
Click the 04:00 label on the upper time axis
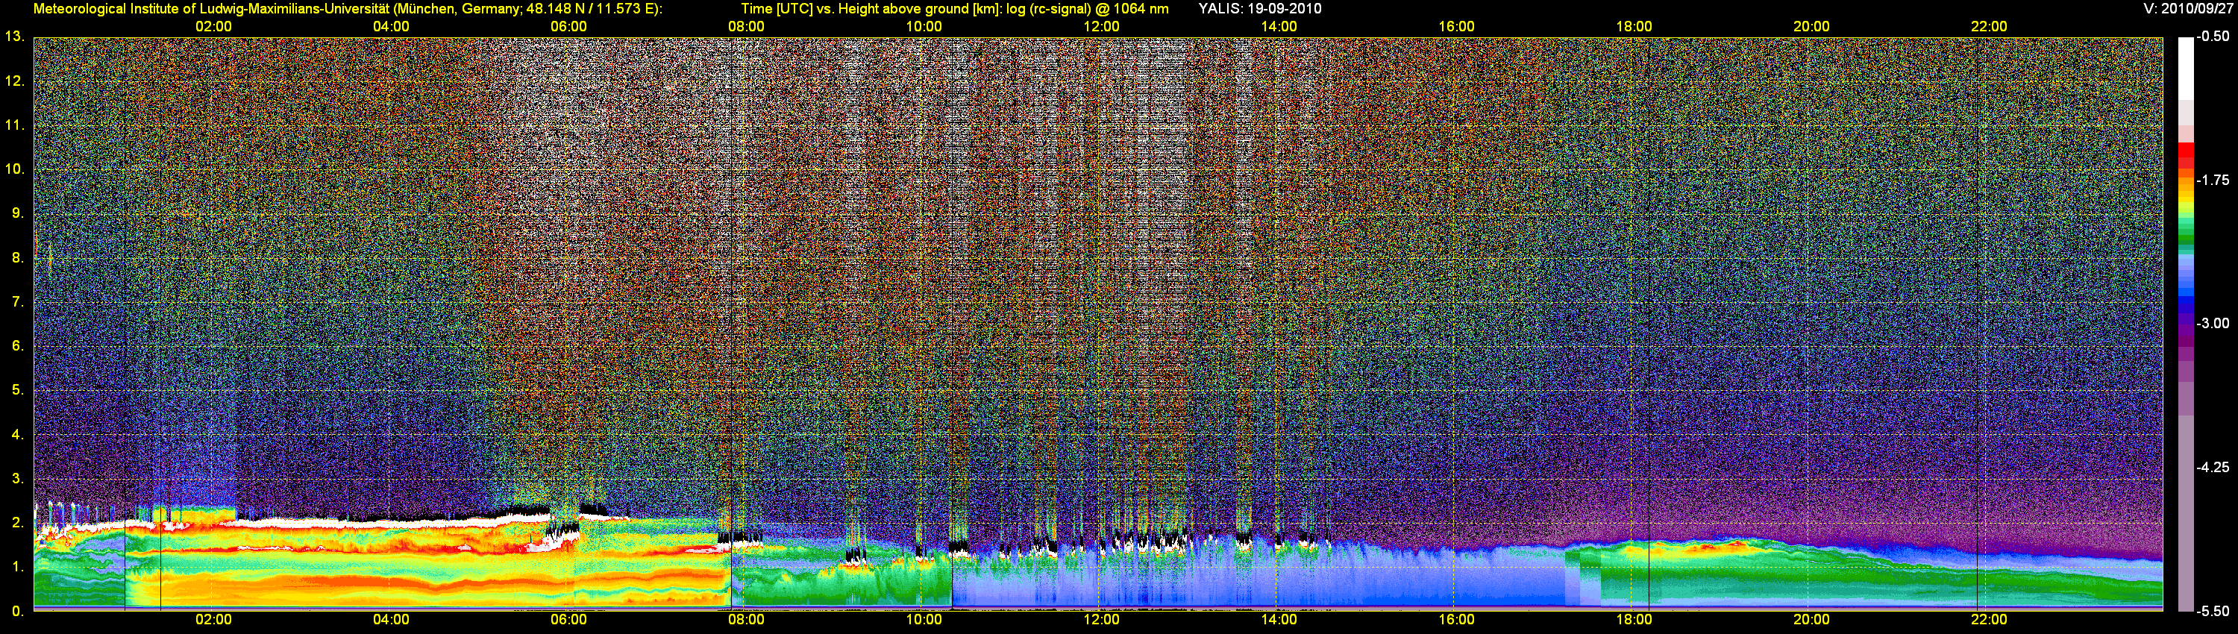pos(391,27)
